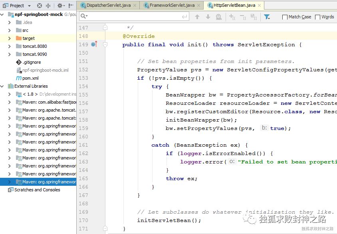Click the hide Project panel icon

tap(70, 6)
